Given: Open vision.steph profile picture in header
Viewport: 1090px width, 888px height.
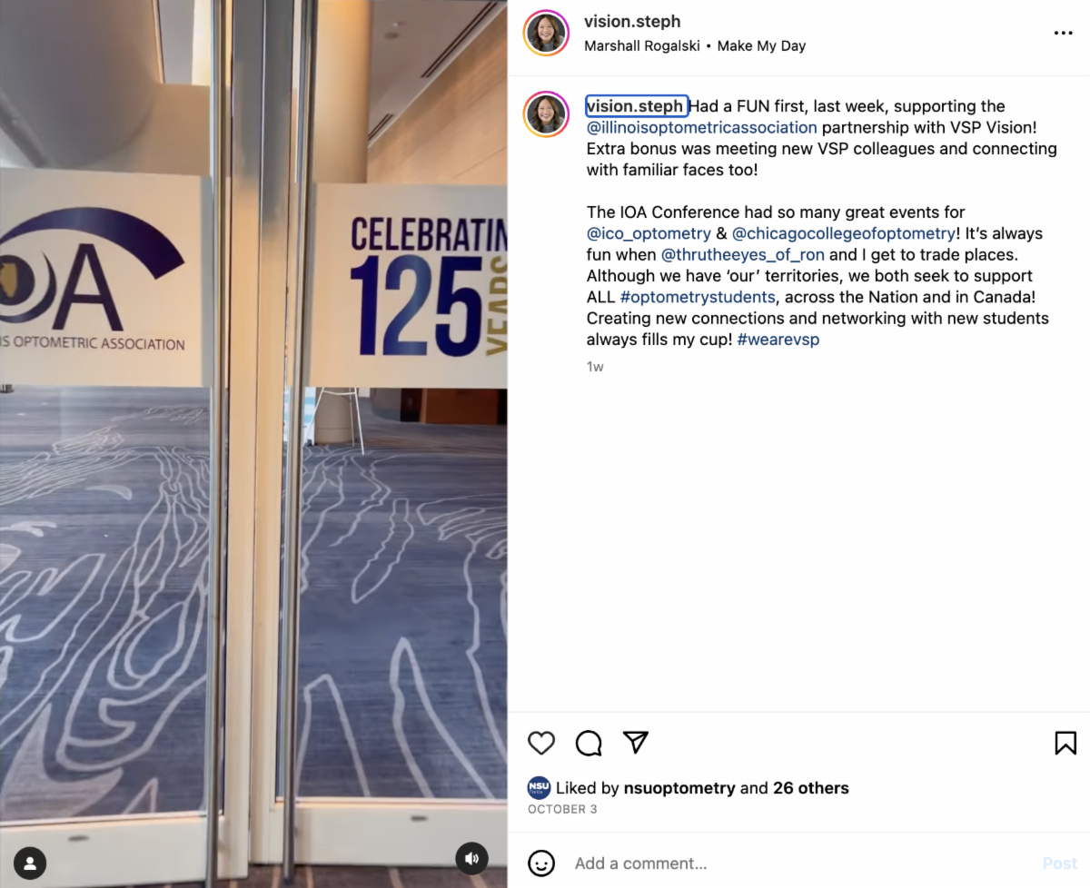Looking at the screenshot, I should tap(547, 34).
